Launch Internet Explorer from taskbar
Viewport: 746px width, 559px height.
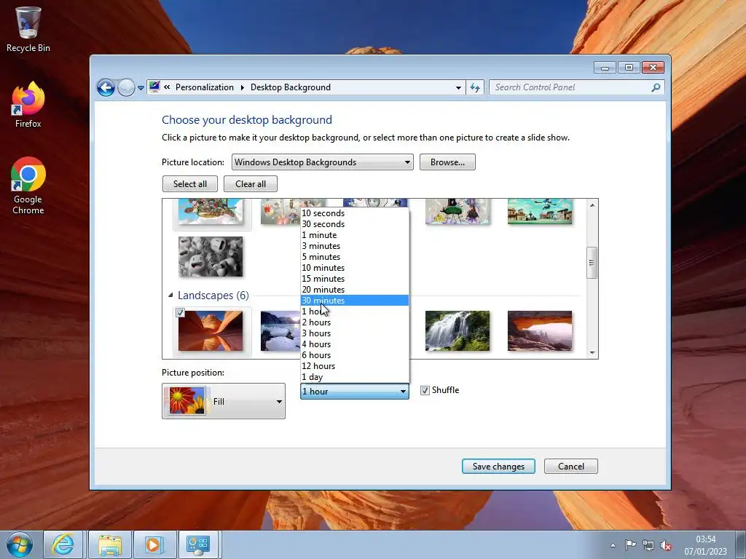63,544
